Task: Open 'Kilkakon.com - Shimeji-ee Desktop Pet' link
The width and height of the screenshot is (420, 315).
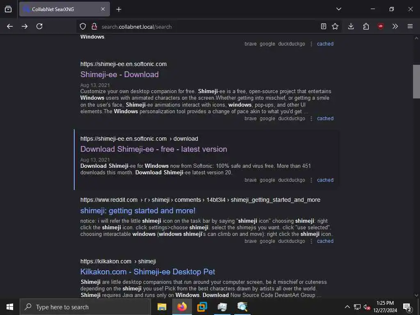Action: click(x=148, y=272)
